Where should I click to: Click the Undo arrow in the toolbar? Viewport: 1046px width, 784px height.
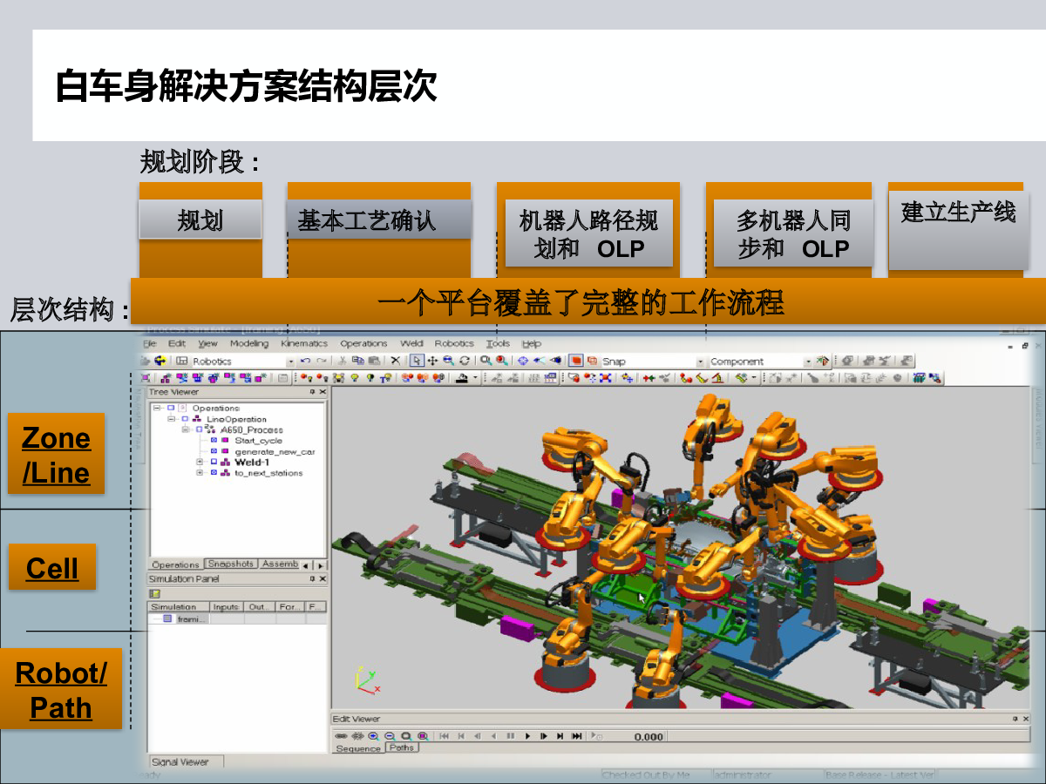point(305,361)
